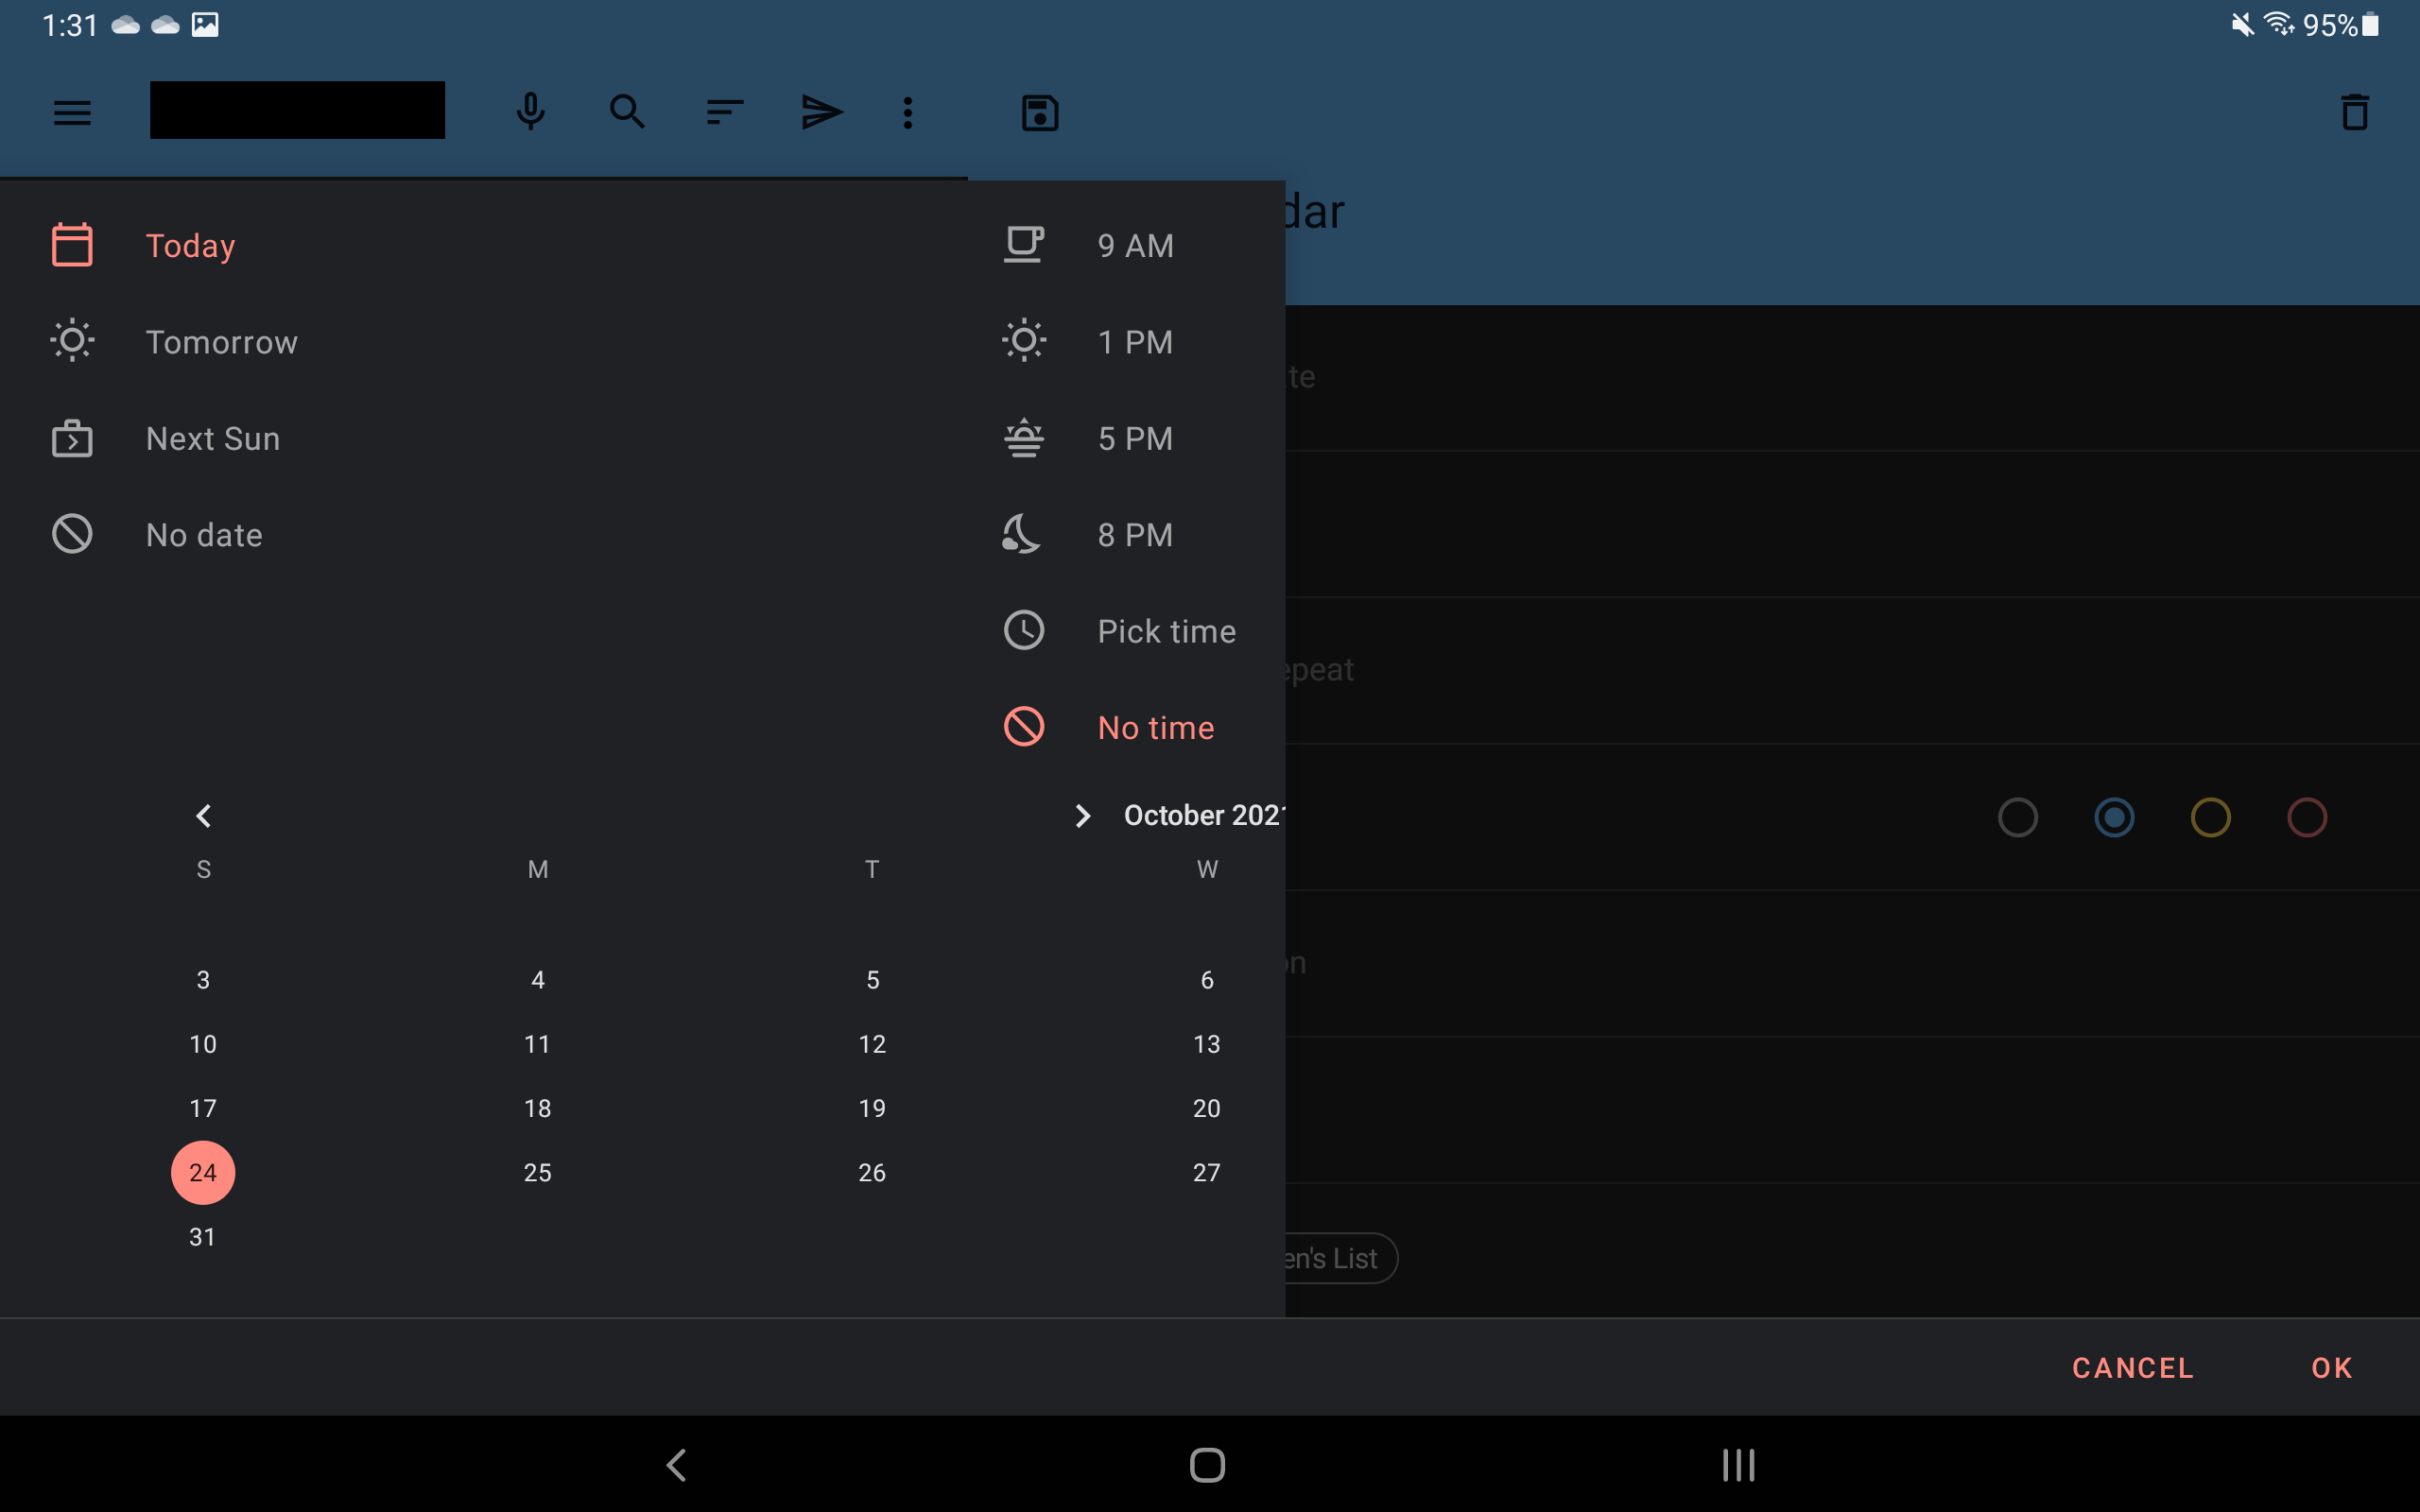Choose the 5 PM time option
Viewport: 2420px width, 1512px height.
pyautogui.click(x=1134, y=438)
